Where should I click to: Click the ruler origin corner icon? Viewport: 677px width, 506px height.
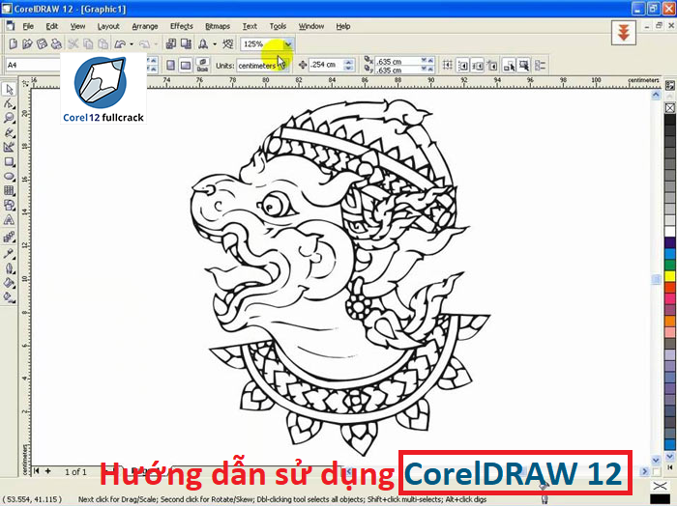coord(25,83)
